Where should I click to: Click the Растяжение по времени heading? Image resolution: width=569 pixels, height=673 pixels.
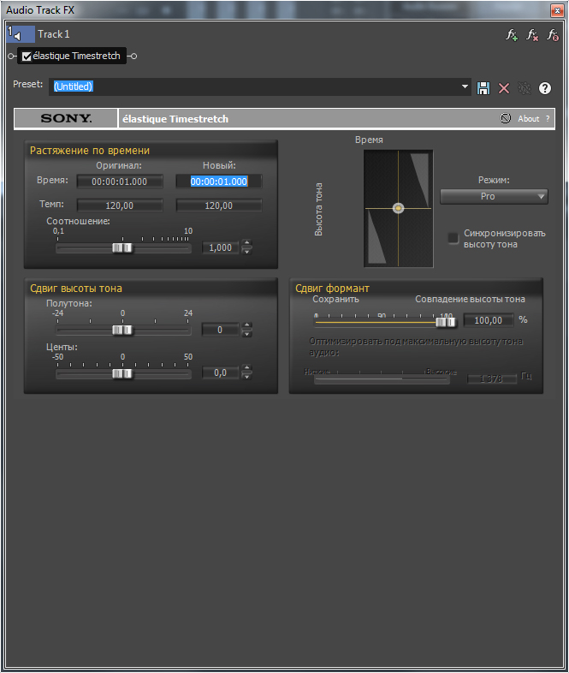click(90, 151)
